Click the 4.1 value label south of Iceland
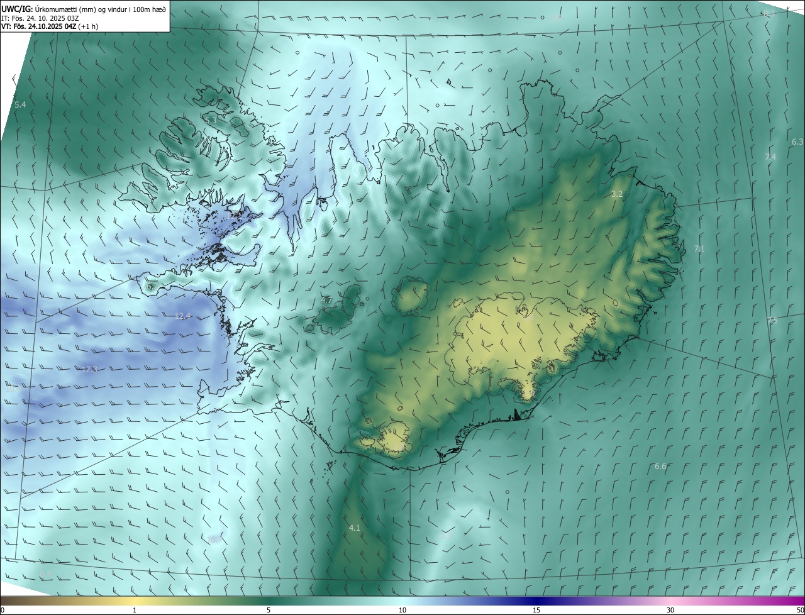Image resolution: width=805 pixels, height=615 pixels. coord(354,528)
